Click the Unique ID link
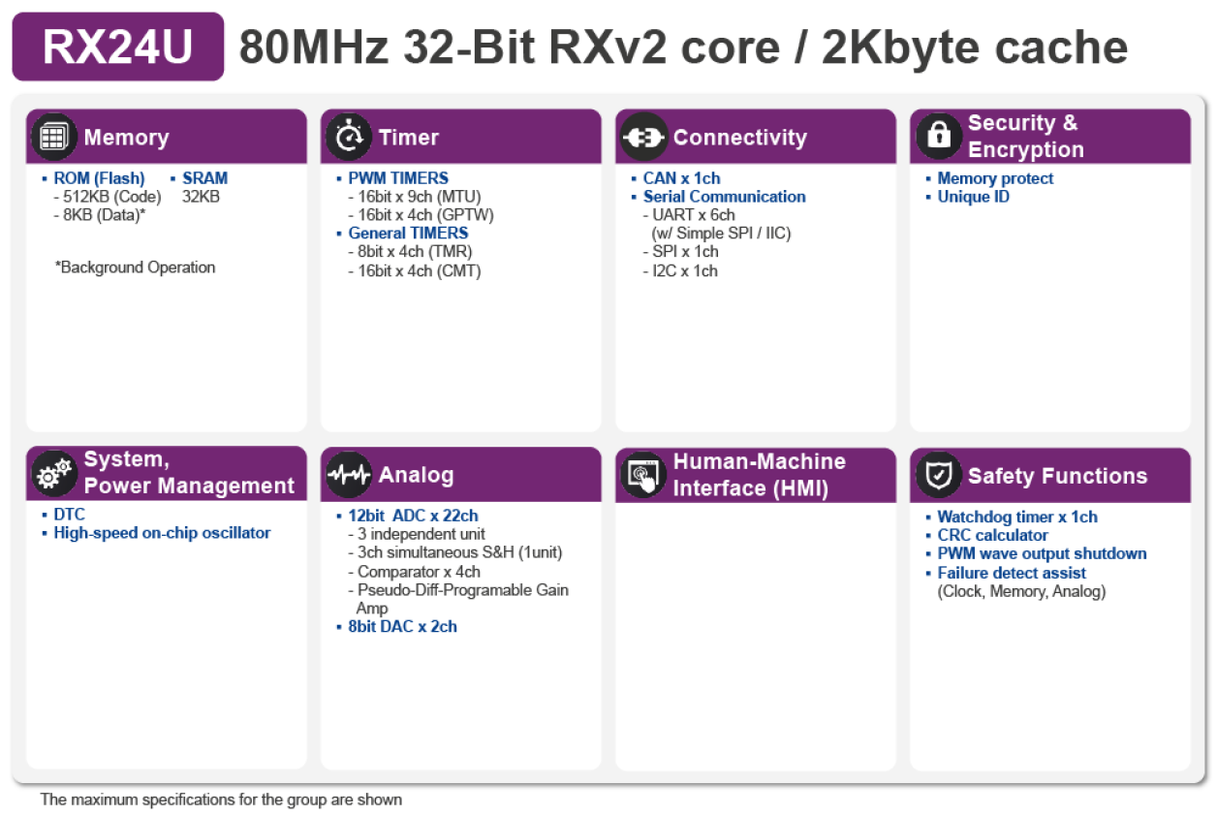The width and height of the screenshot is (1217, 816). pyautogui.click(x=973, y=196)
